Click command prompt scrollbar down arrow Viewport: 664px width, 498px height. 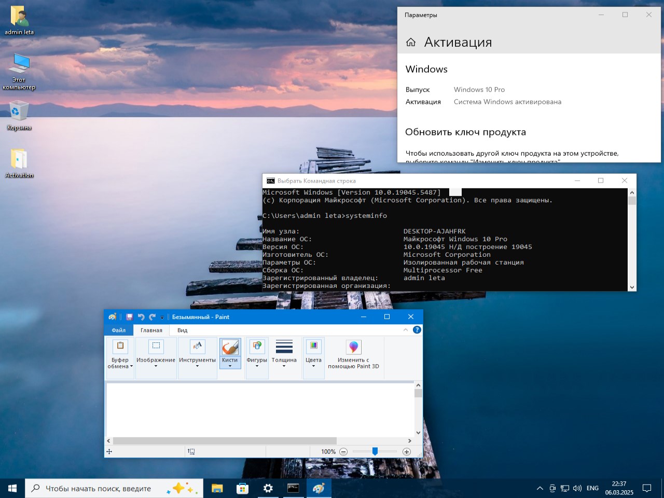pyautogui.click(x=632, y=287)
